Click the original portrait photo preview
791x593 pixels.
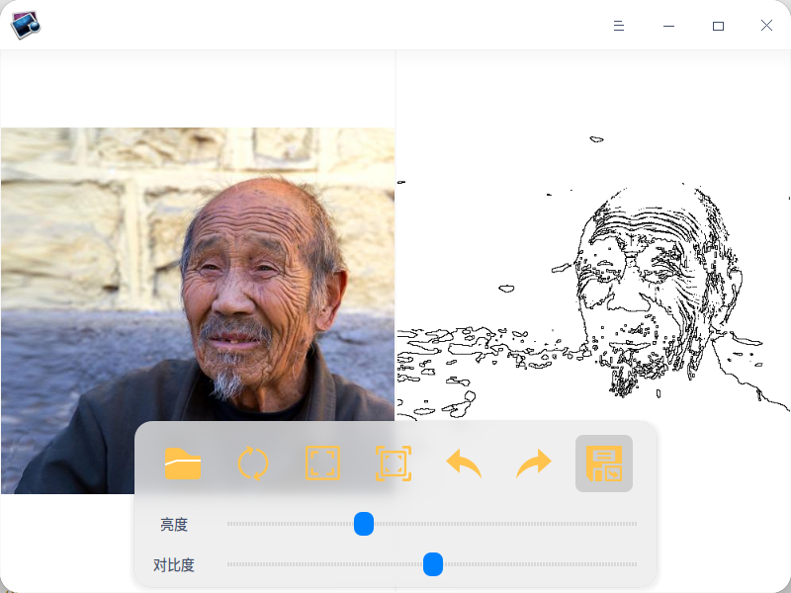198,310
